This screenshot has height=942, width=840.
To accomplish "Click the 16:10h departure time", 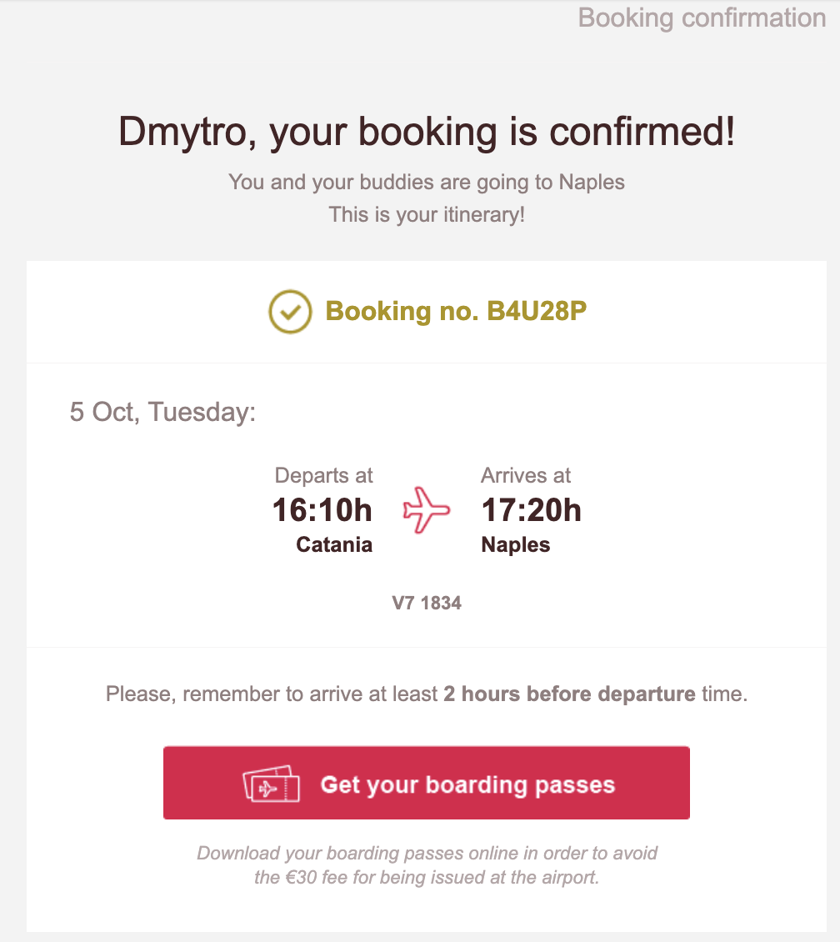I will [322, 509].
